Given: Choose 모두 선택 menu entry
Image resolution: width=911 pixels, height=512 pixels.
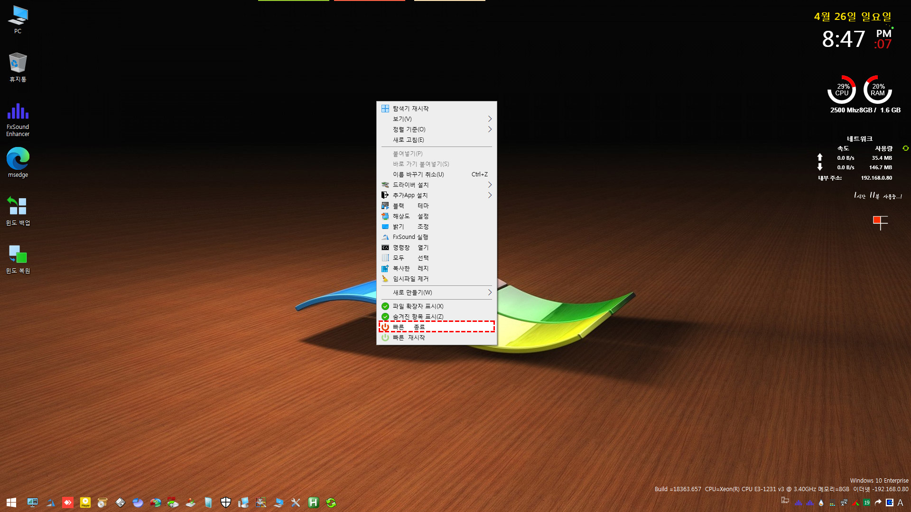Looking at the screenshot, I should [x=437, y=258].
